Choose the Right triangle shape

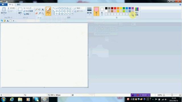click(x=54, y=11)
